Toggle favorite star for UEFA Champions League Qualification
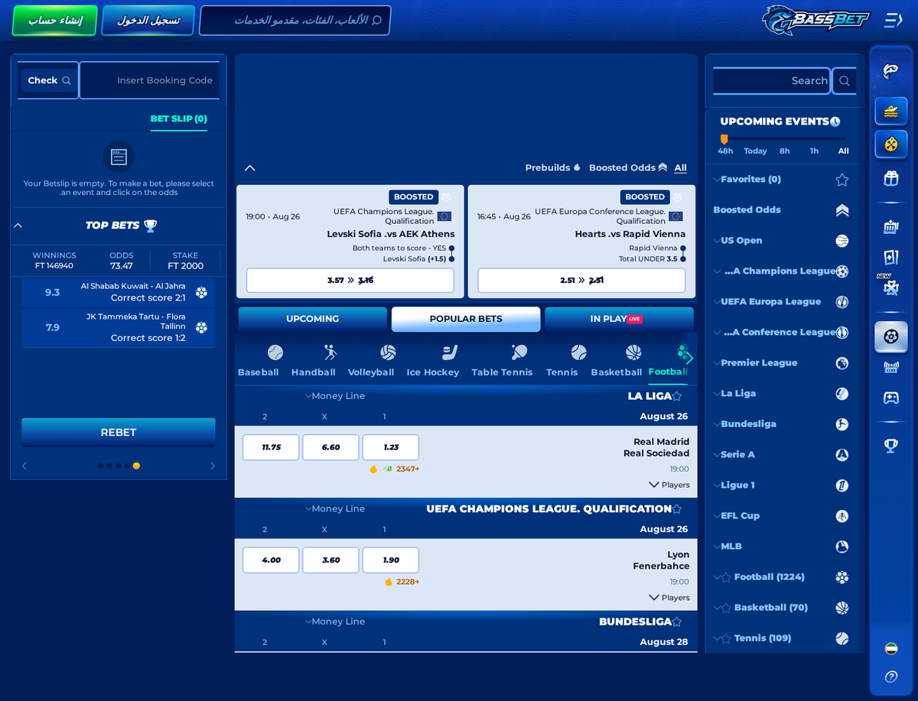Screen dimensions: 918x701 coord(677,509)
